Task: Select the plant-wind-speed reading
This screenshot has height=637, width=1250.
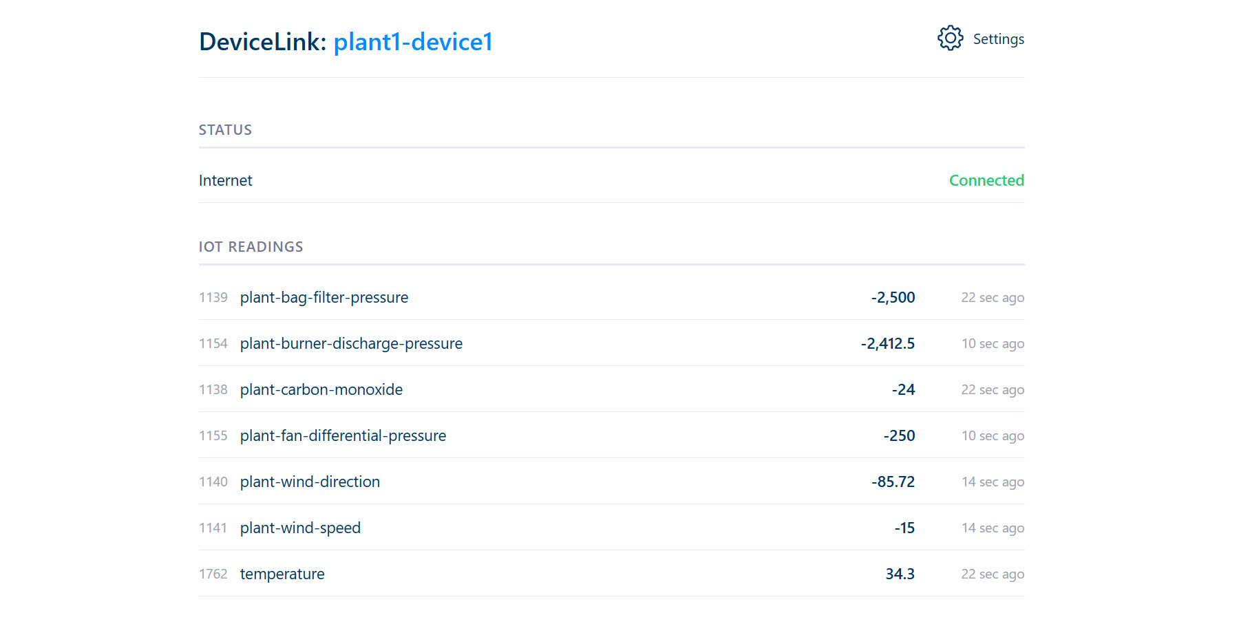Action: tap(300, 528)
